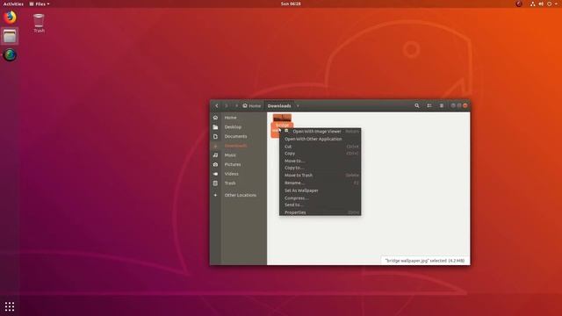Select Move to Trash
The width and height of the screenshot is (562, 316).
pos(320,176)
